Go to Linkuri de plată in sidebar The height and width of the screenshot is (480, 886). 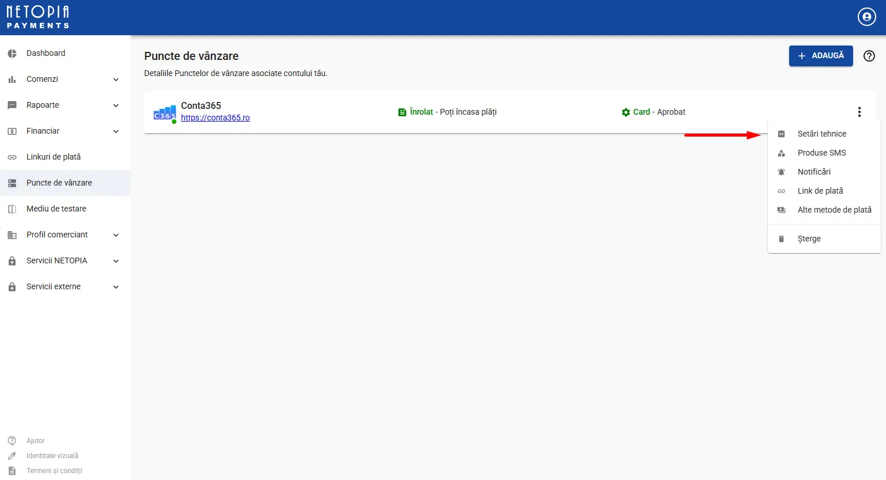54,157
